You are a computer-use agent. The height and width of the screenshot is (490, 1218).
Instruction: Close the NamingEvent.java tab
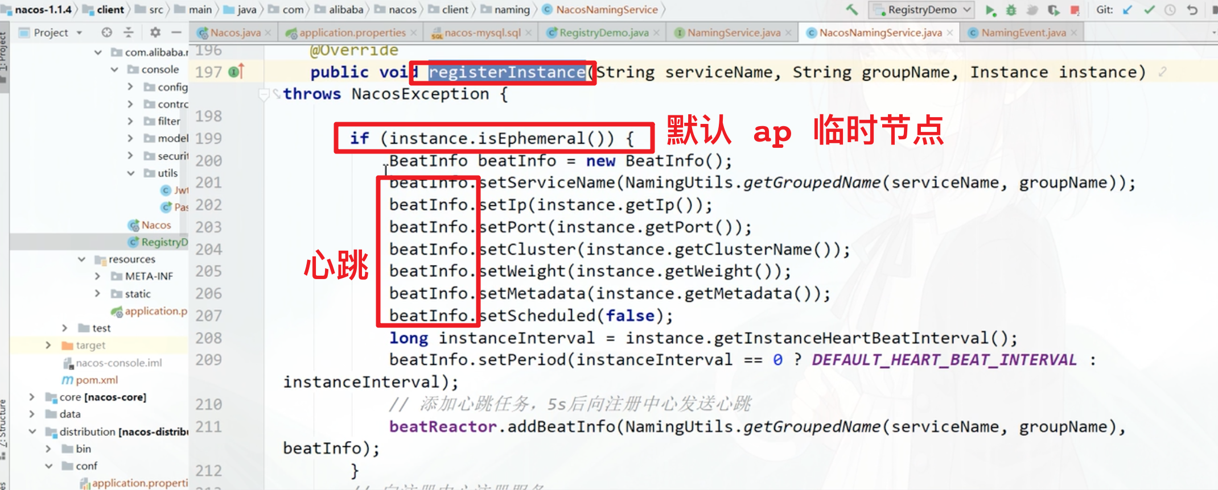click(x=1073, y=33)
